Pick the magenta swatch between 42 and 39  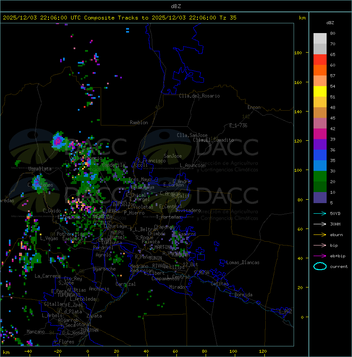(320, 134)
